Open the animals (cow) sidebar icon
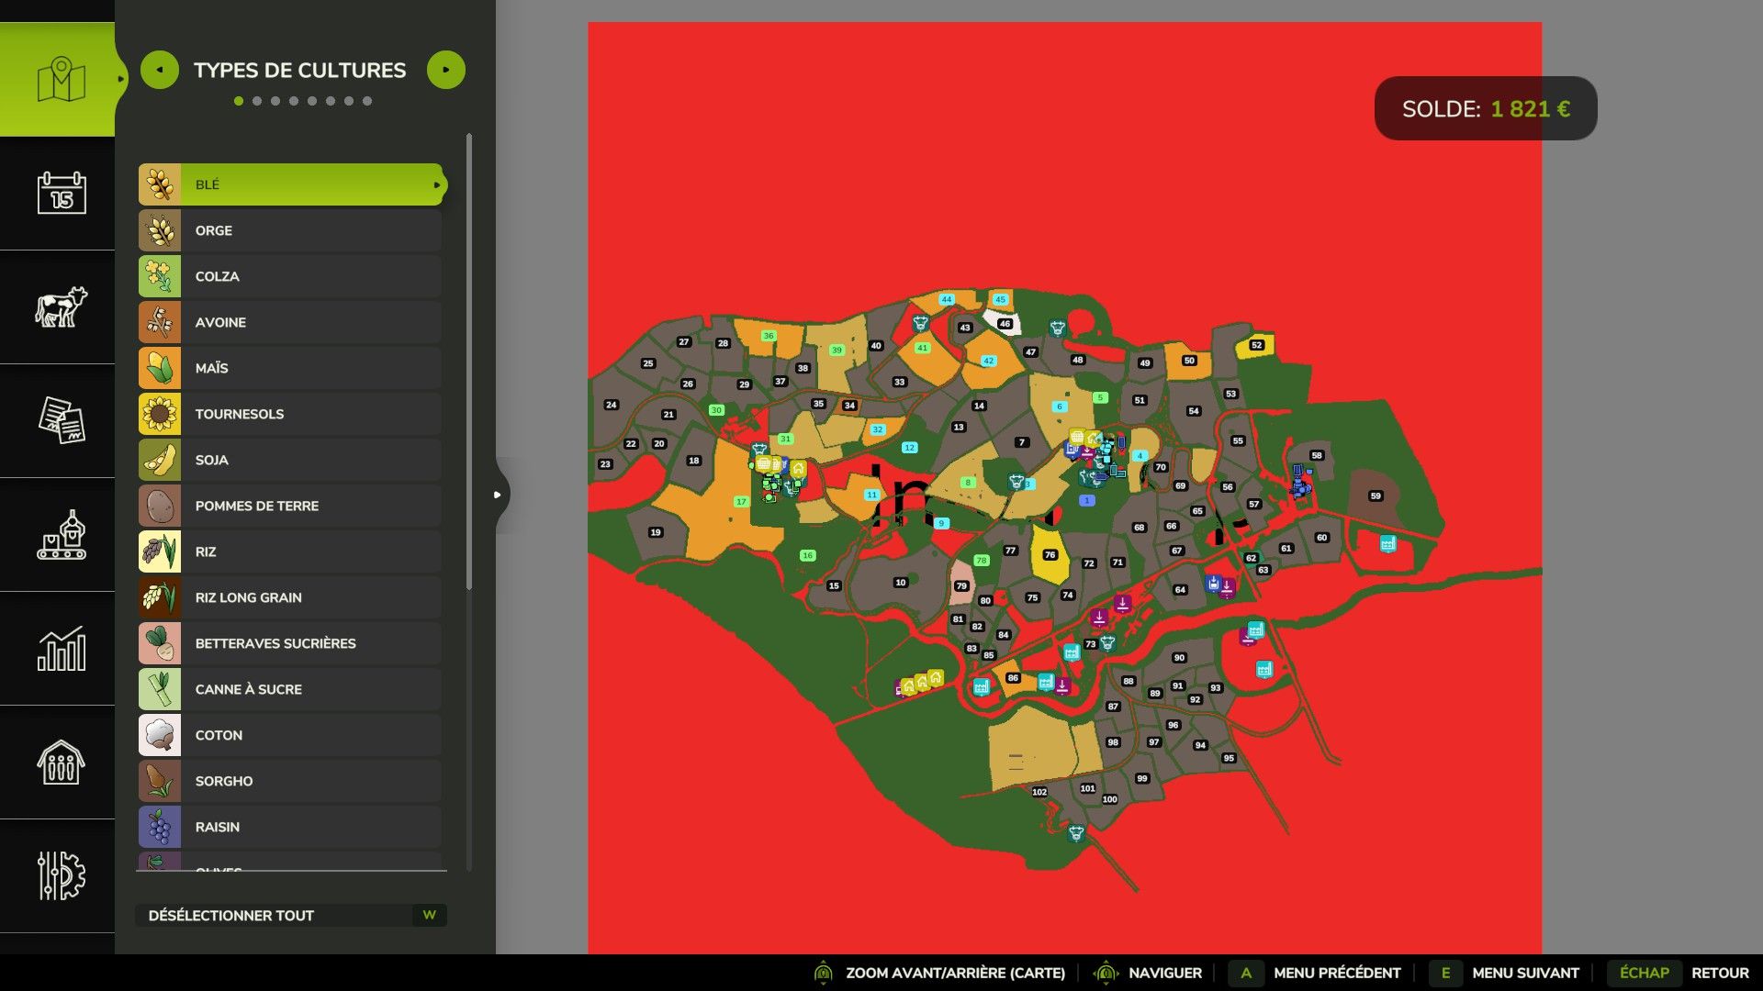1763x991 pixels. coord(61,306)
